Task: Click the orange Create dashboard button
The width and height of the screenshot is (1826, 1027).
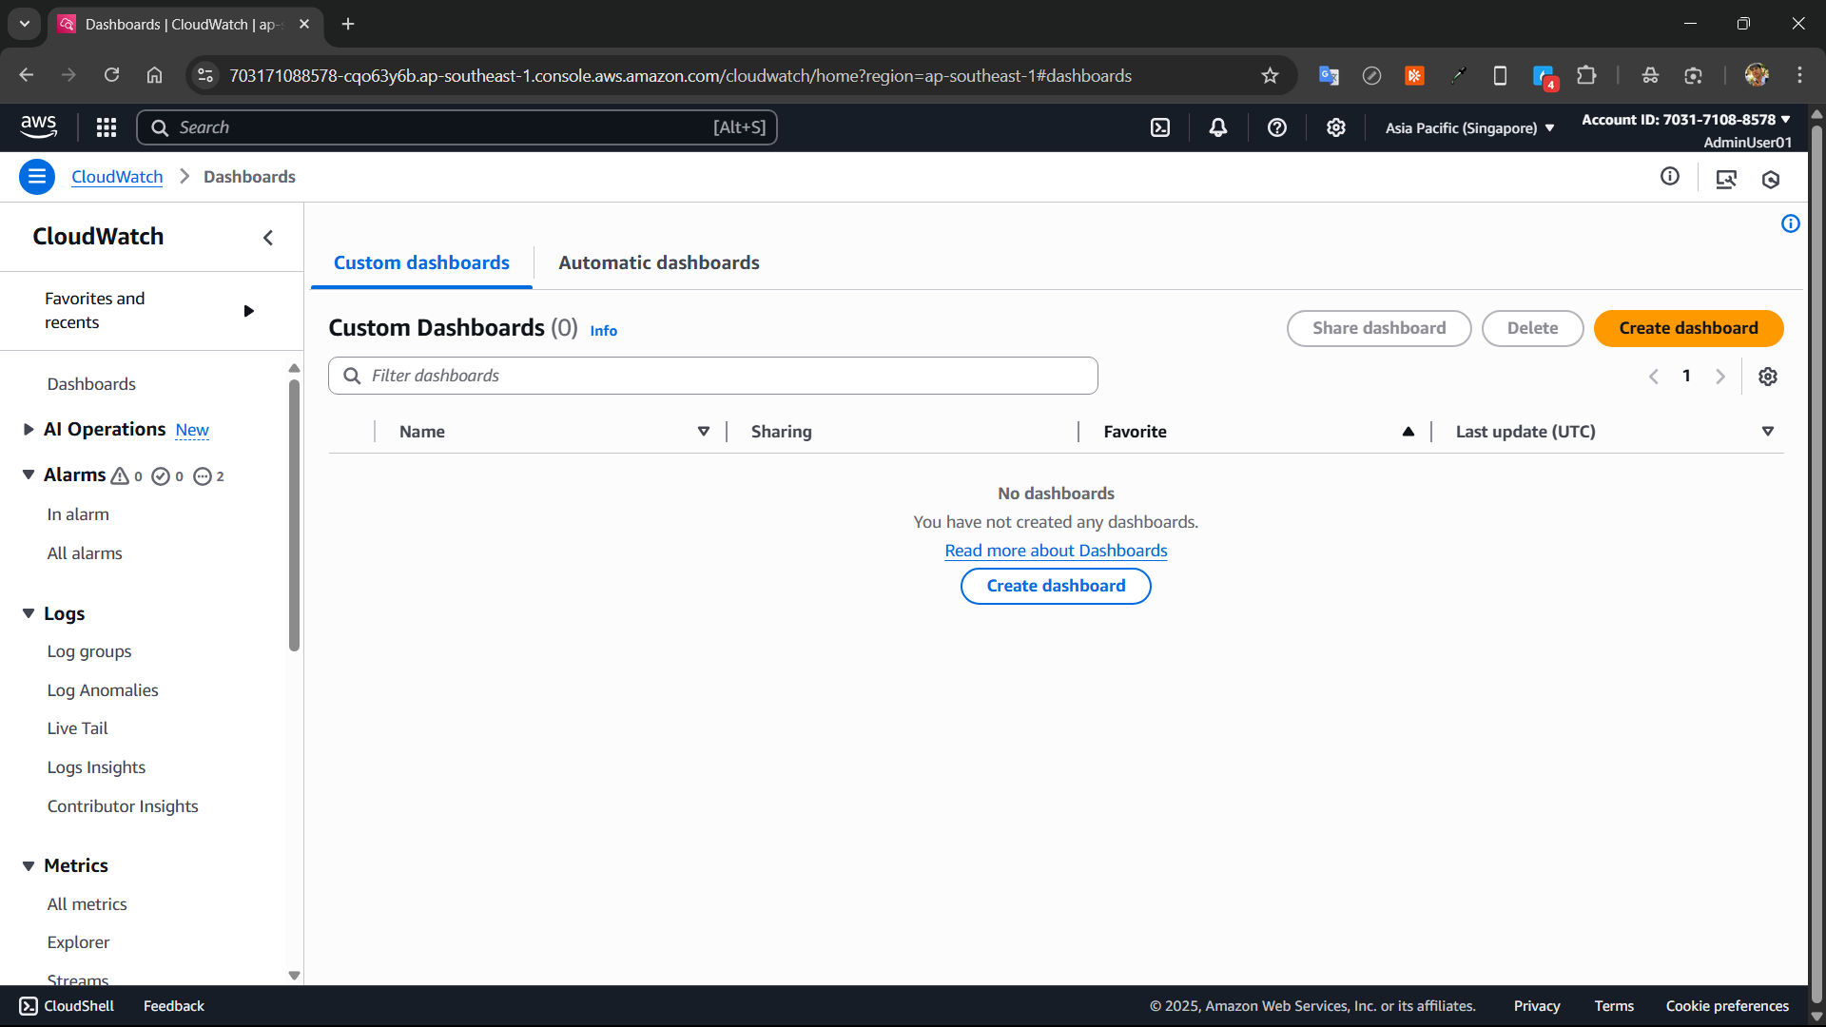Action: [x=1688, y=328]
